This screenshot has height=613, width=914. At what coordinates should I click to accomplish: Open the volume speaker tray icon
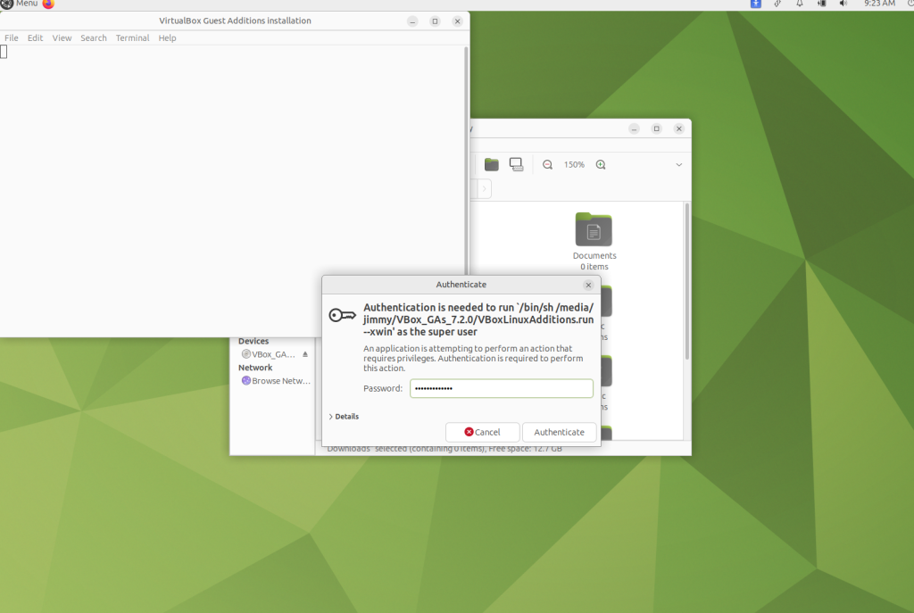tap(843, 4)
